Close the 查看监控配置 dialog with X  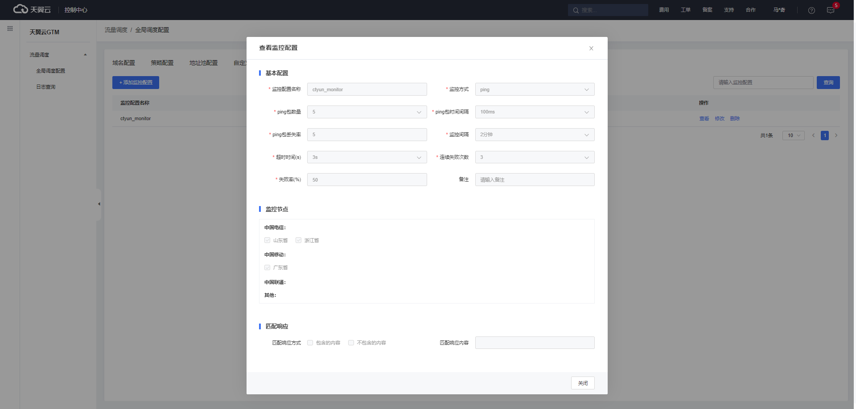pyautogui.click(x=591, y=49)
